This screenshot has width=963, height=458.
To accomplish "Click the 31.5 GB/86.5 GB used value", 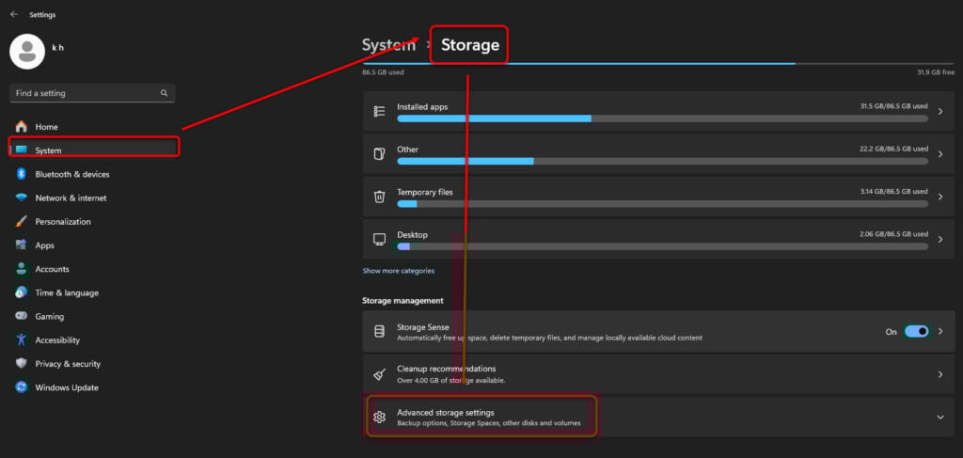I will coord(893,106).
